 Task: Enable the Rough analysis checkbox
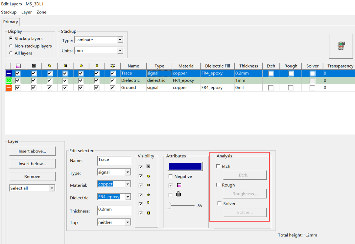tap(218, 185)
